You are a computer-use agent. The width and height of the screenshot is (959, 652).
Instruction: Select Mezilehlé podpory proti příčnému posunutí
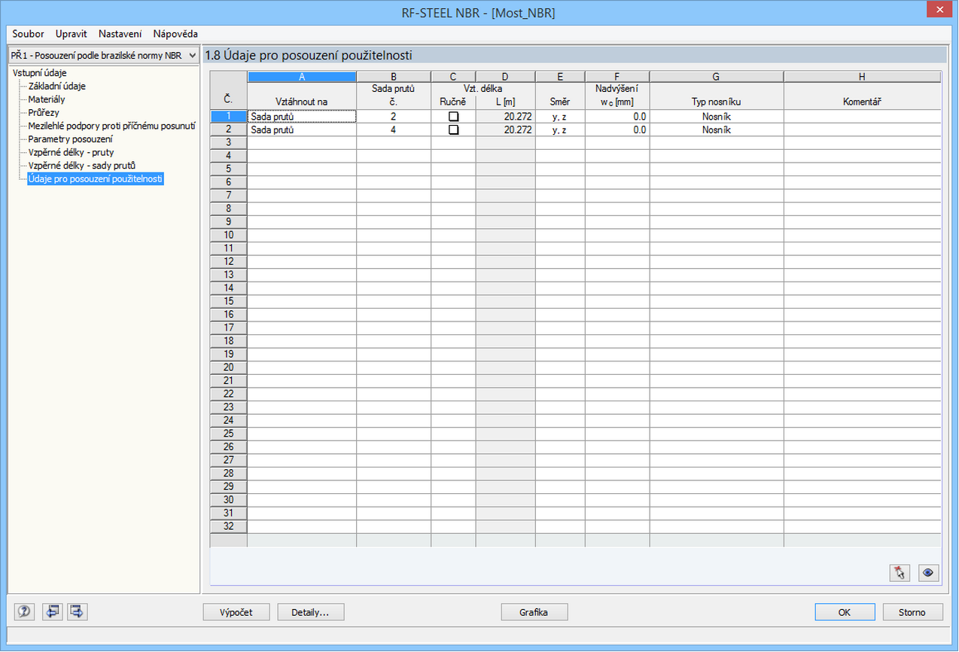111,126
